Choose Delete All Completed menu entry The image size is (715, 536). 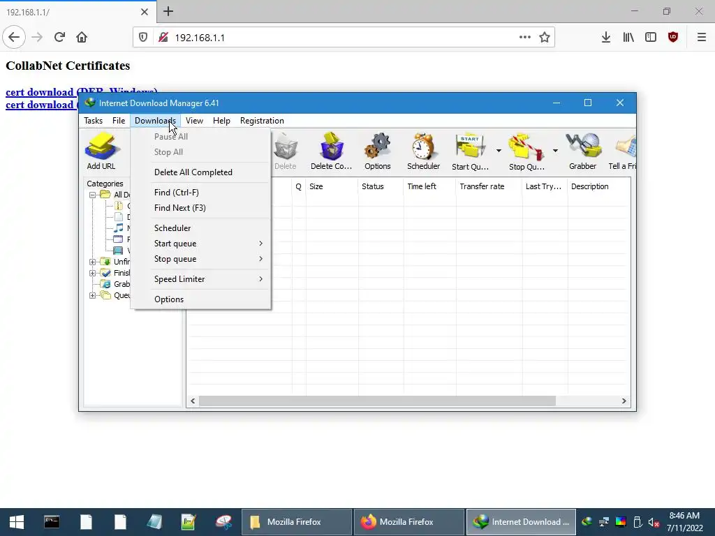[200, 172]
